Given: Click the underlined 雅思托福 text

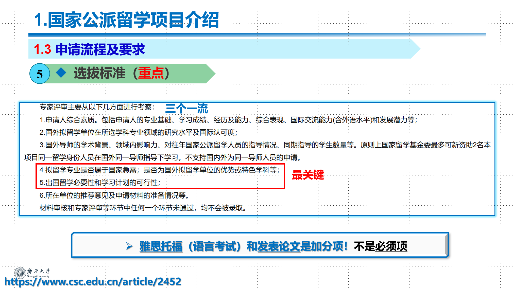Looking at the screenshot, I should (x=161, y=246).
